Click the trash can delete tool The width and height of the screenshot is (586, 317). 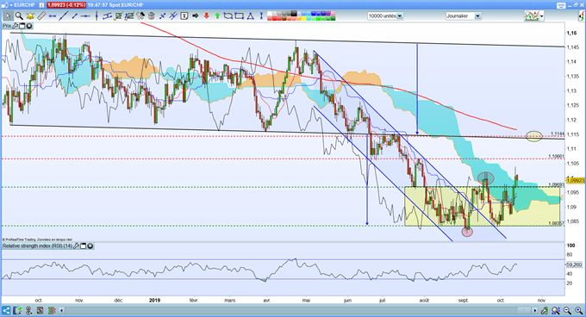[x=152, y=16]
